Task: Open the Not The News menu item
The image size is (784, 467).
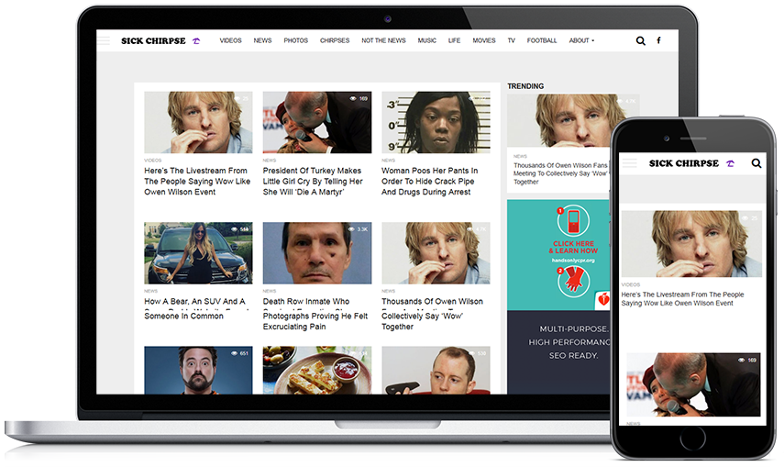Action: tap(383, 40)
